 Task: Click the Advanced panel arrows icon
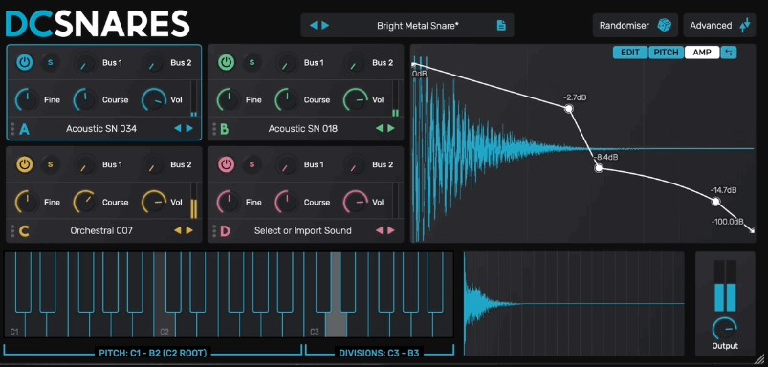pyautogui.click(x=744, y=26)
